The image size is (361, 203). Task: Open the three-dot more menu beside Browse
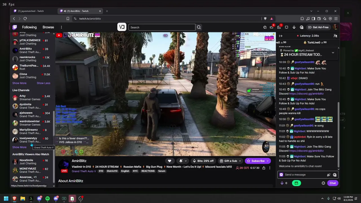pos(61,27)
